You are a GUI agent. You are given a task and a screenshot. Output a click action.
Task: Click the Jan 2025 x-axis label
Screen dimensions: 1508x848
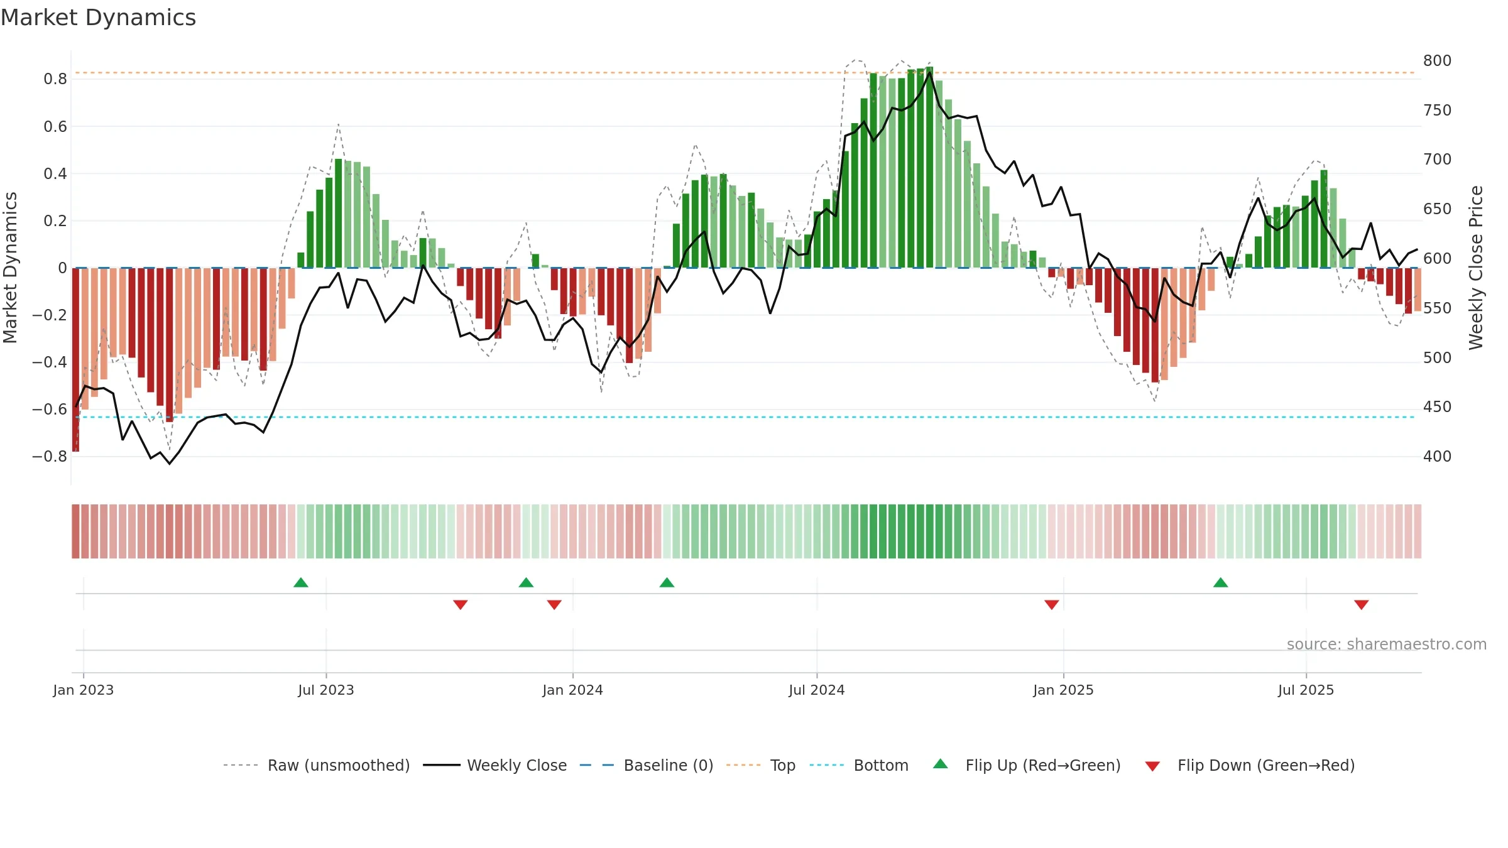point(1064,690)
